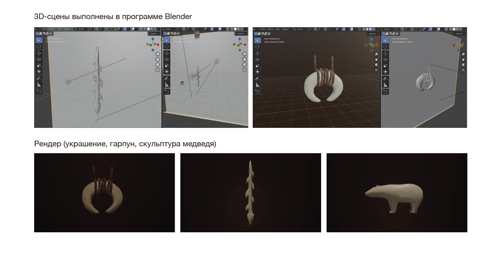
Task: Choose the Measure tool in the close-up harpoon viewport
Action: [x=39, y=85]
